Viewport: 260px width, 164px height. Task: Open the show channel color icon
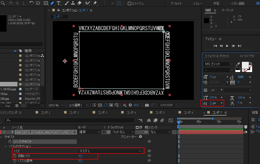[124, 105]
